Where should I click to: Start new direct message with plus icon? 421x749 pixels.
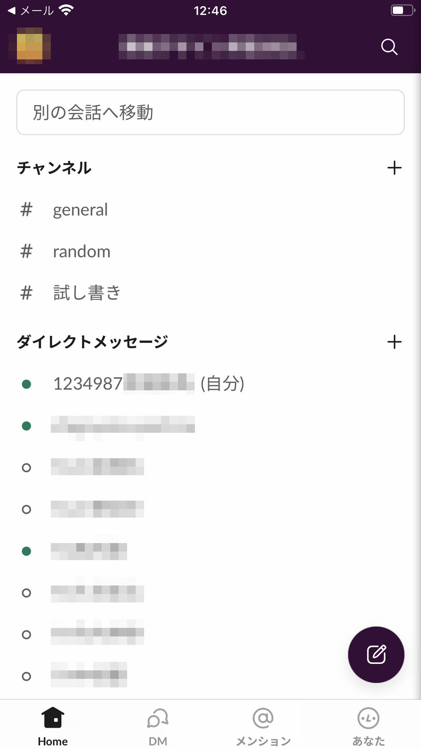coord(394,342)
